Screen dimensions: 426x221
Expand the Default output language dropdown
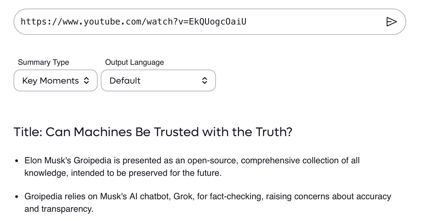tap(158, 81)
